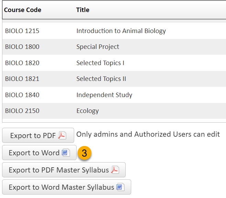Viewport: 226px width, 198px height.
Task: Export course list to Word
Action: [39, 153]
